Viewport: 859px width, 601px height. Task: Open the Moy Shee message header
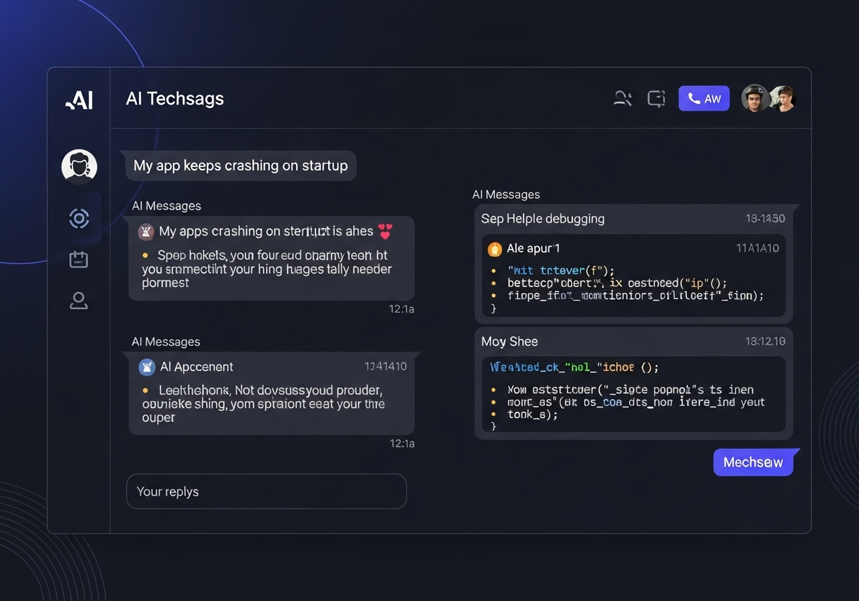(509, 341)
